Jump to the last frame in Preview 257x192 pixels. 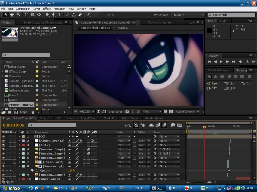point(234,61)
